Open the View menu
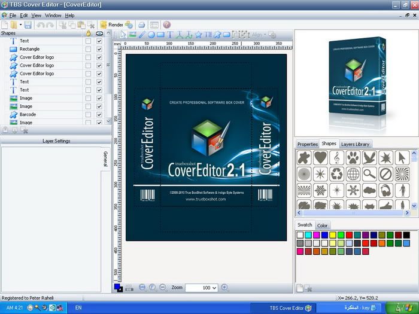Screen dimensions: 419x314 click(37, 16)
